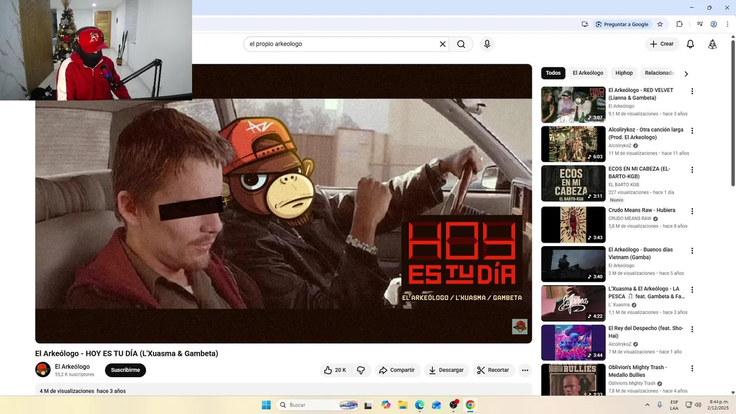Open El Rey del Despecho video
This screenshot has height=414, width=736.
(x=573, y=343)
